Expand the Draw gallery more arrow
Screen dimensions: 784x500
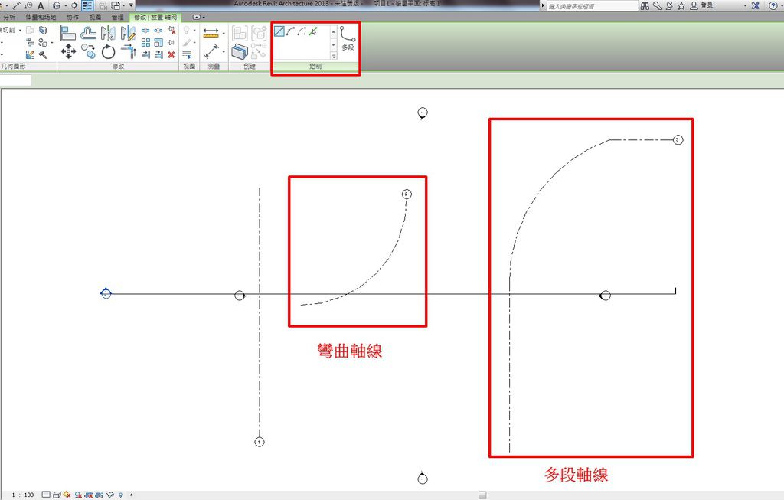334,57
